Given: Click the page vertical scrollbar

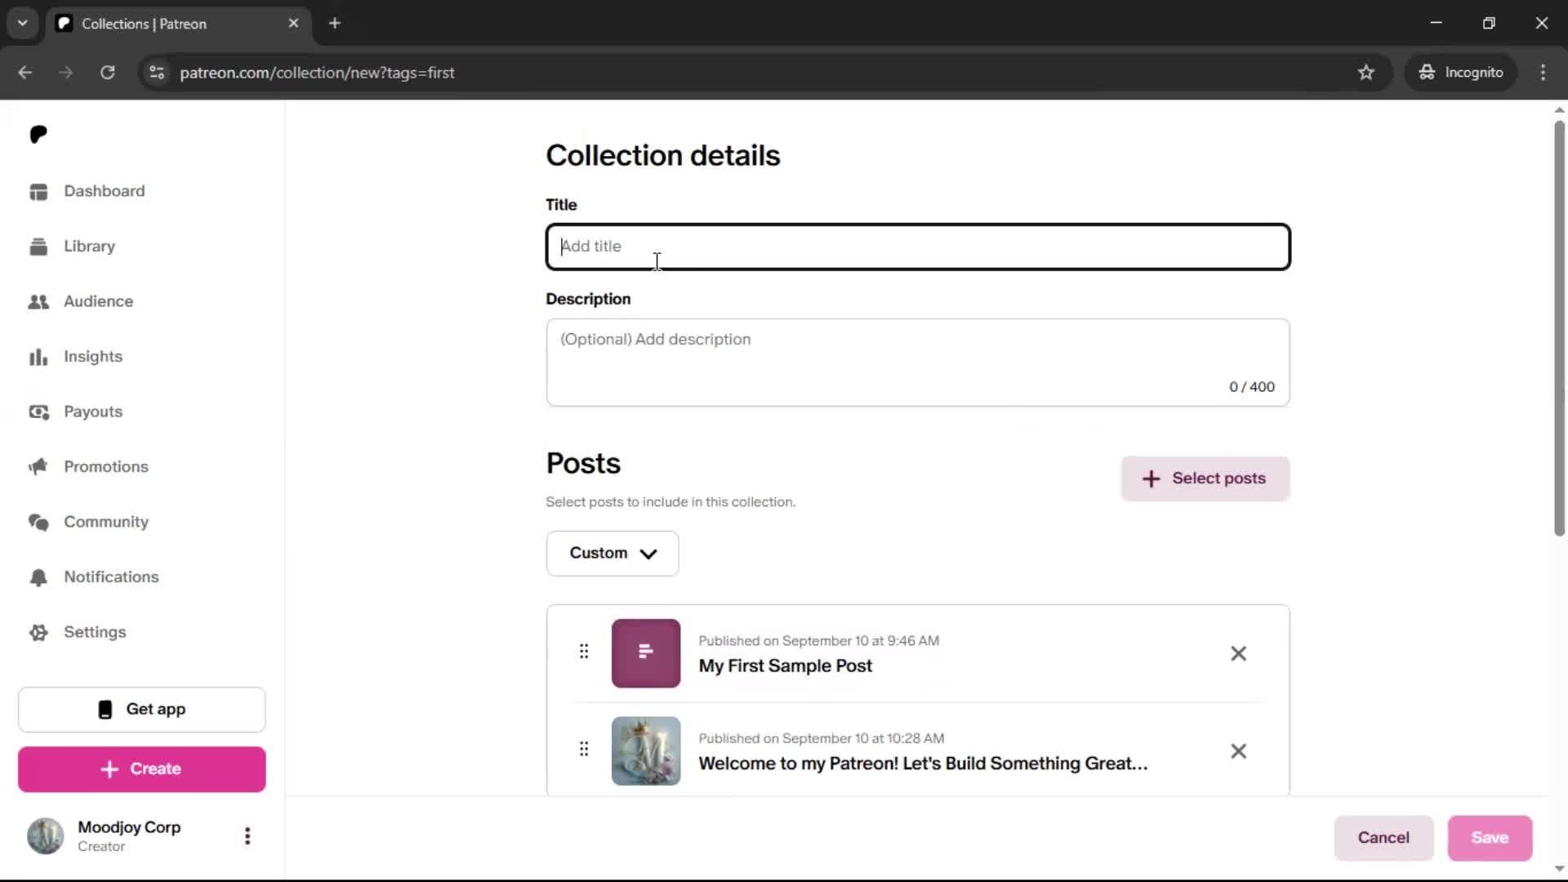Looking at the screenshot, I should pos(1559,327).
